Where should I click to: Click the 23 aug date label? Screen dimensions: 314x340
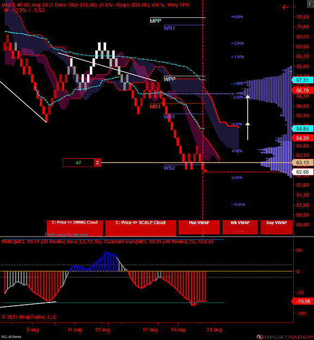(x=214, y=330)
